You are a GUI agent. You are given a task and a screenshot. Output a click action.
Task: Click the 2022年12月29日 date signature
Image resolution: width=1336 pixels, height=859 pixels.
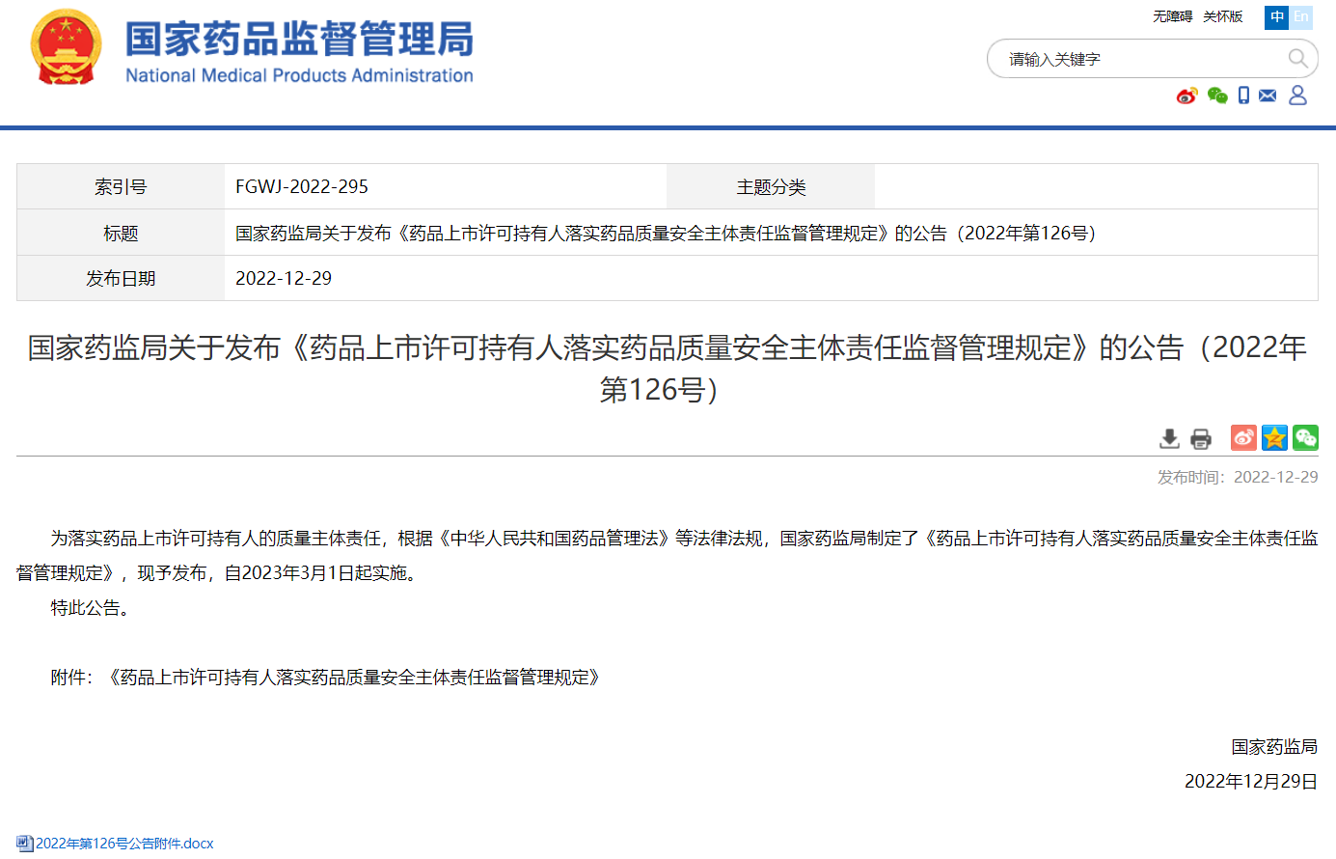point(1251,782)
